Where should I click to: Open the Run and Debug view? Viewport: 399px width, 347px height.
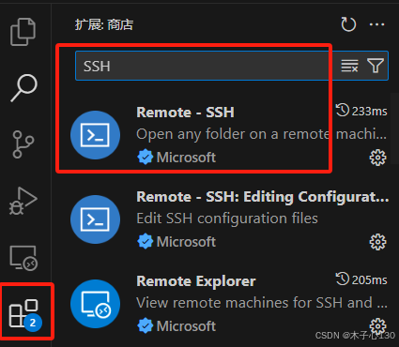(x=23, y=201)
